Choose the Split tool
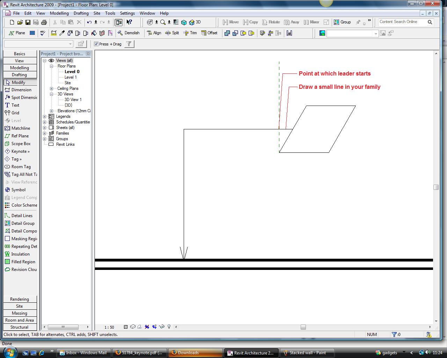The image size is (447, 358). (172, 33)
